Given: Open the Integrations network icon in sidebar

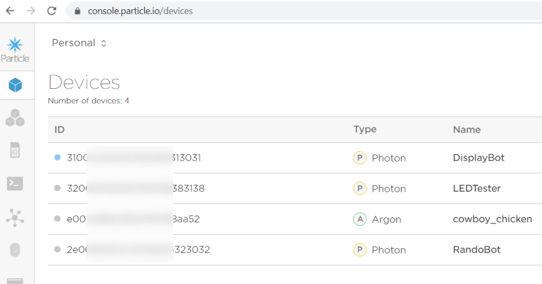Looking at the screenshot, I should tap(15, 217).
